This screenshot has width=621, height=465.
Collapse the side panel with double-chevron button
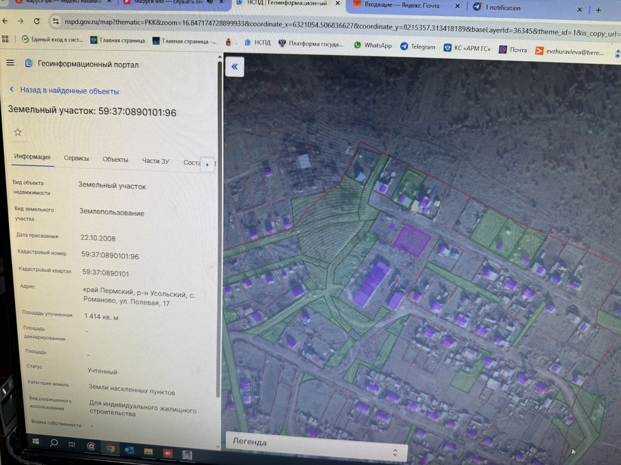click(x=234, y=66)
